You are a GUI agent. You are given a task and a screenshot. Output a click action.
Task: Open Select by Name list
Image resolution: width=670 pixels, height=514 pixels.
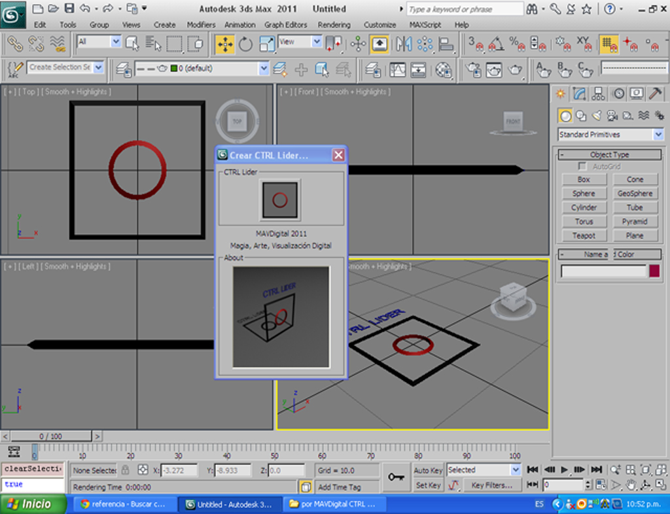click(153, 44)
